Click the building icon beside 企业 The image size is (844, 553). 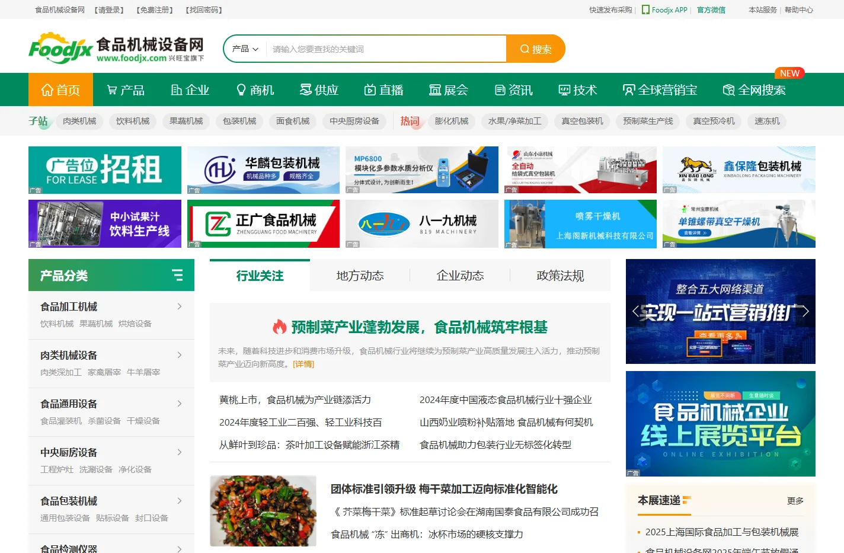(x=177, y=90)
